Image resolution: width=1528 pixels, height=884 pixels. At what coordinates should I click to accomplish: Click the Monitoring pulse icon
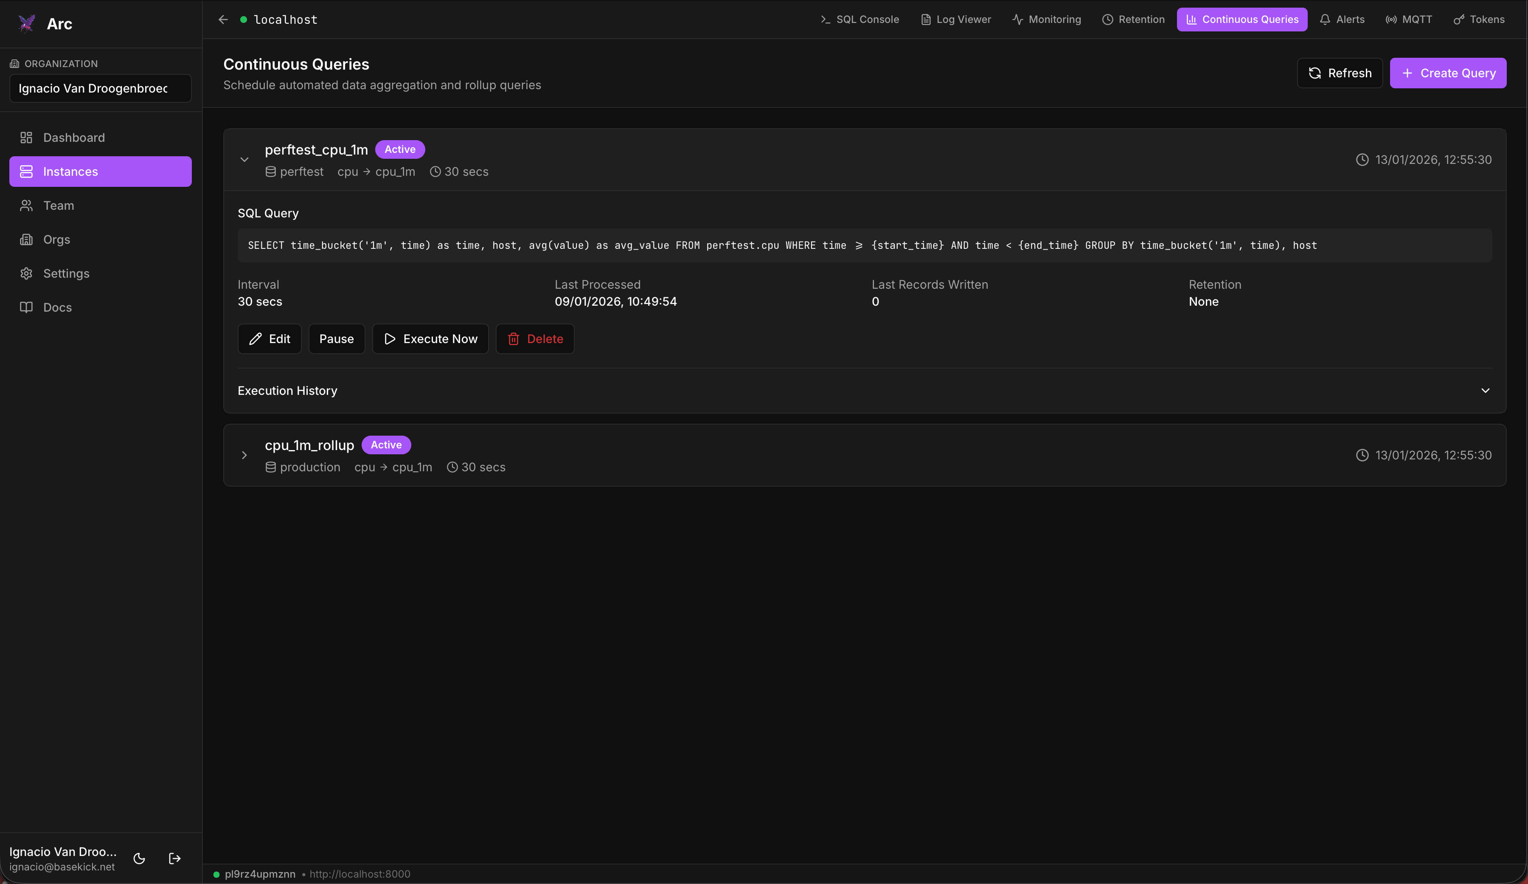1017,20
